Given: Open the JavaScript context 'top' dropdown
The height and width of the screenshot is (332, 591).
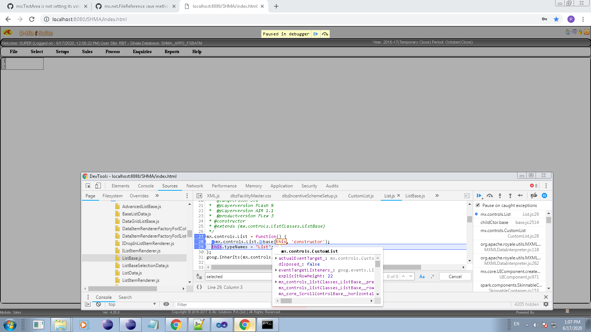Looking at the screenshot, I should [x=132, y=304].
